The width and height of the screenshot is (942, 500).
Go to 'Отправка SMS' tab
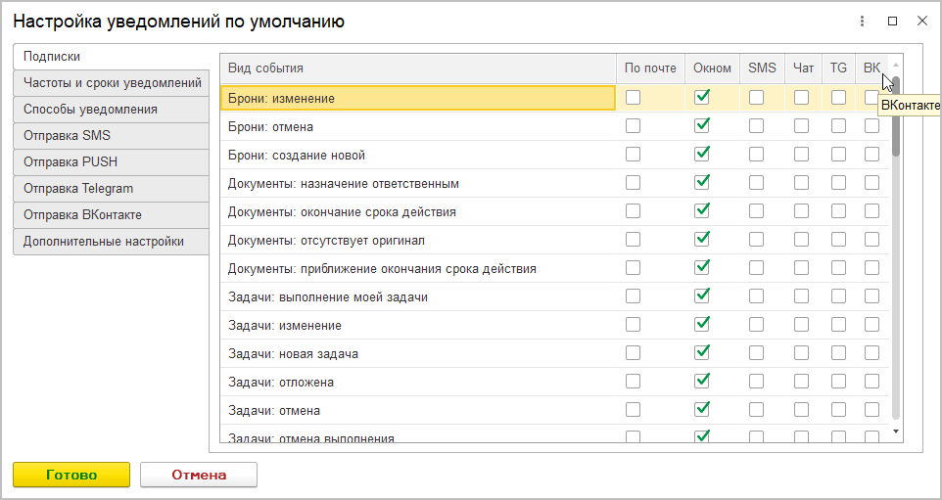112,136
